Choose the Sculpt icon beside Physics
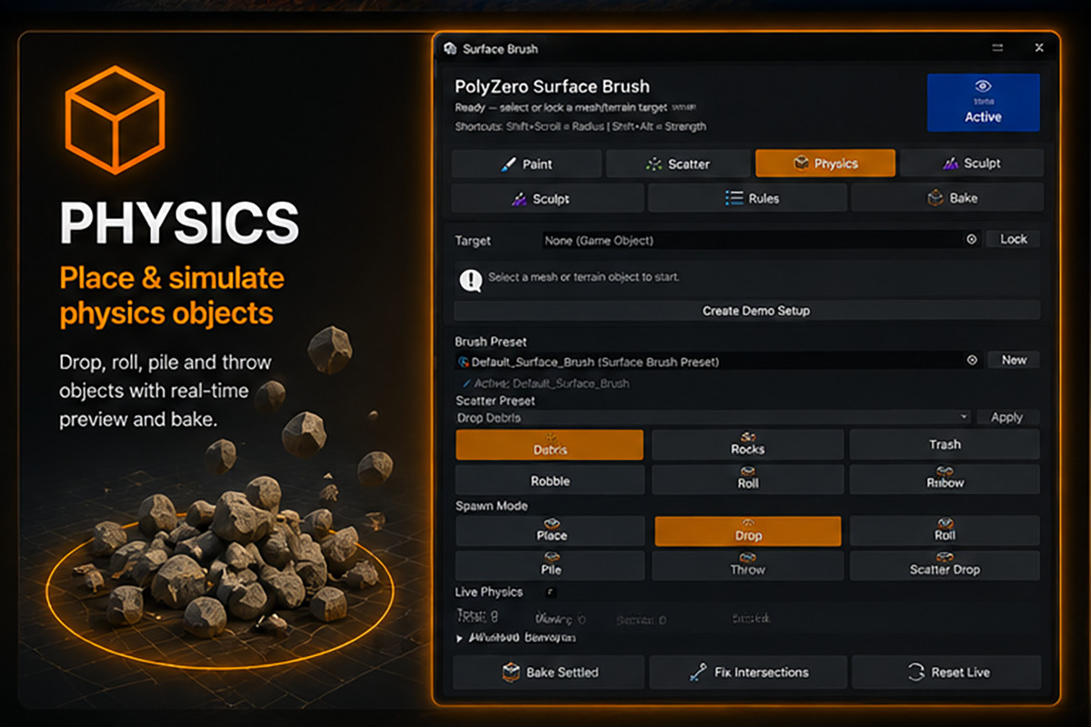The width and height of the screenshot is (1091, 727). pos(951,164)
